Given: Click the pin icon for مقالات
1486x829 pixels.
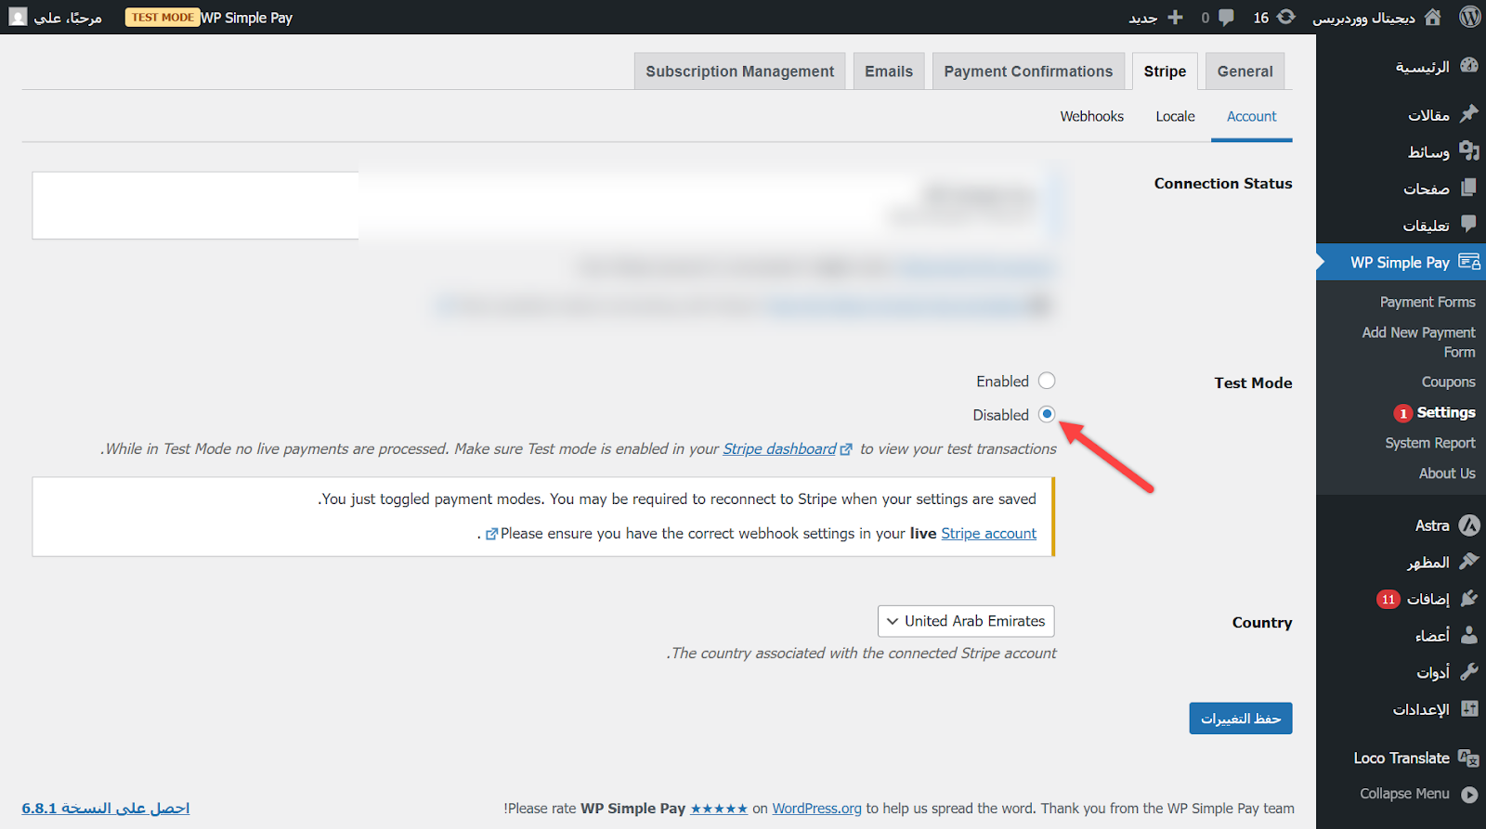Looking at the screenshot, I should pyautogui.click(x=1469, y=114).
